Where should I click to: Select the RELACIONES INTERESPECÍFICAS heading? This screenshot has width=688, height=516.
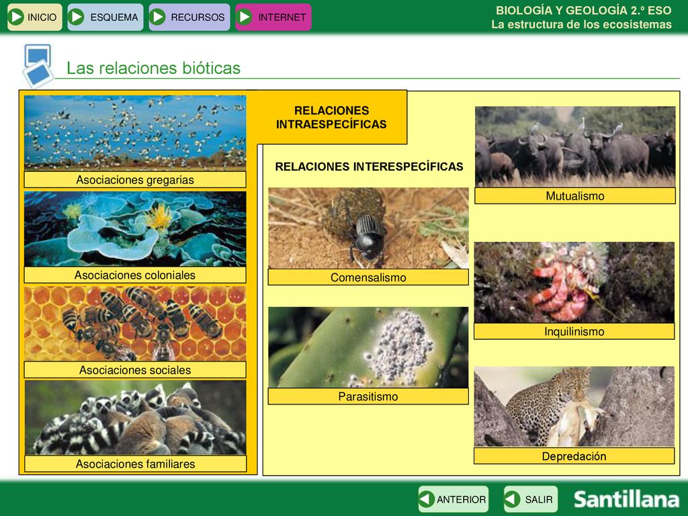pos(369,167)
